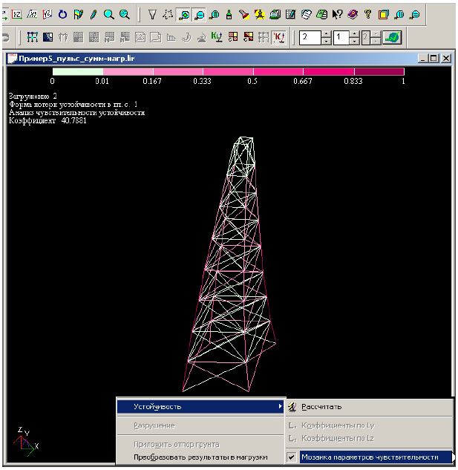Increase the form number spinner showing 1
458x470 pixels.
[355, 34]
